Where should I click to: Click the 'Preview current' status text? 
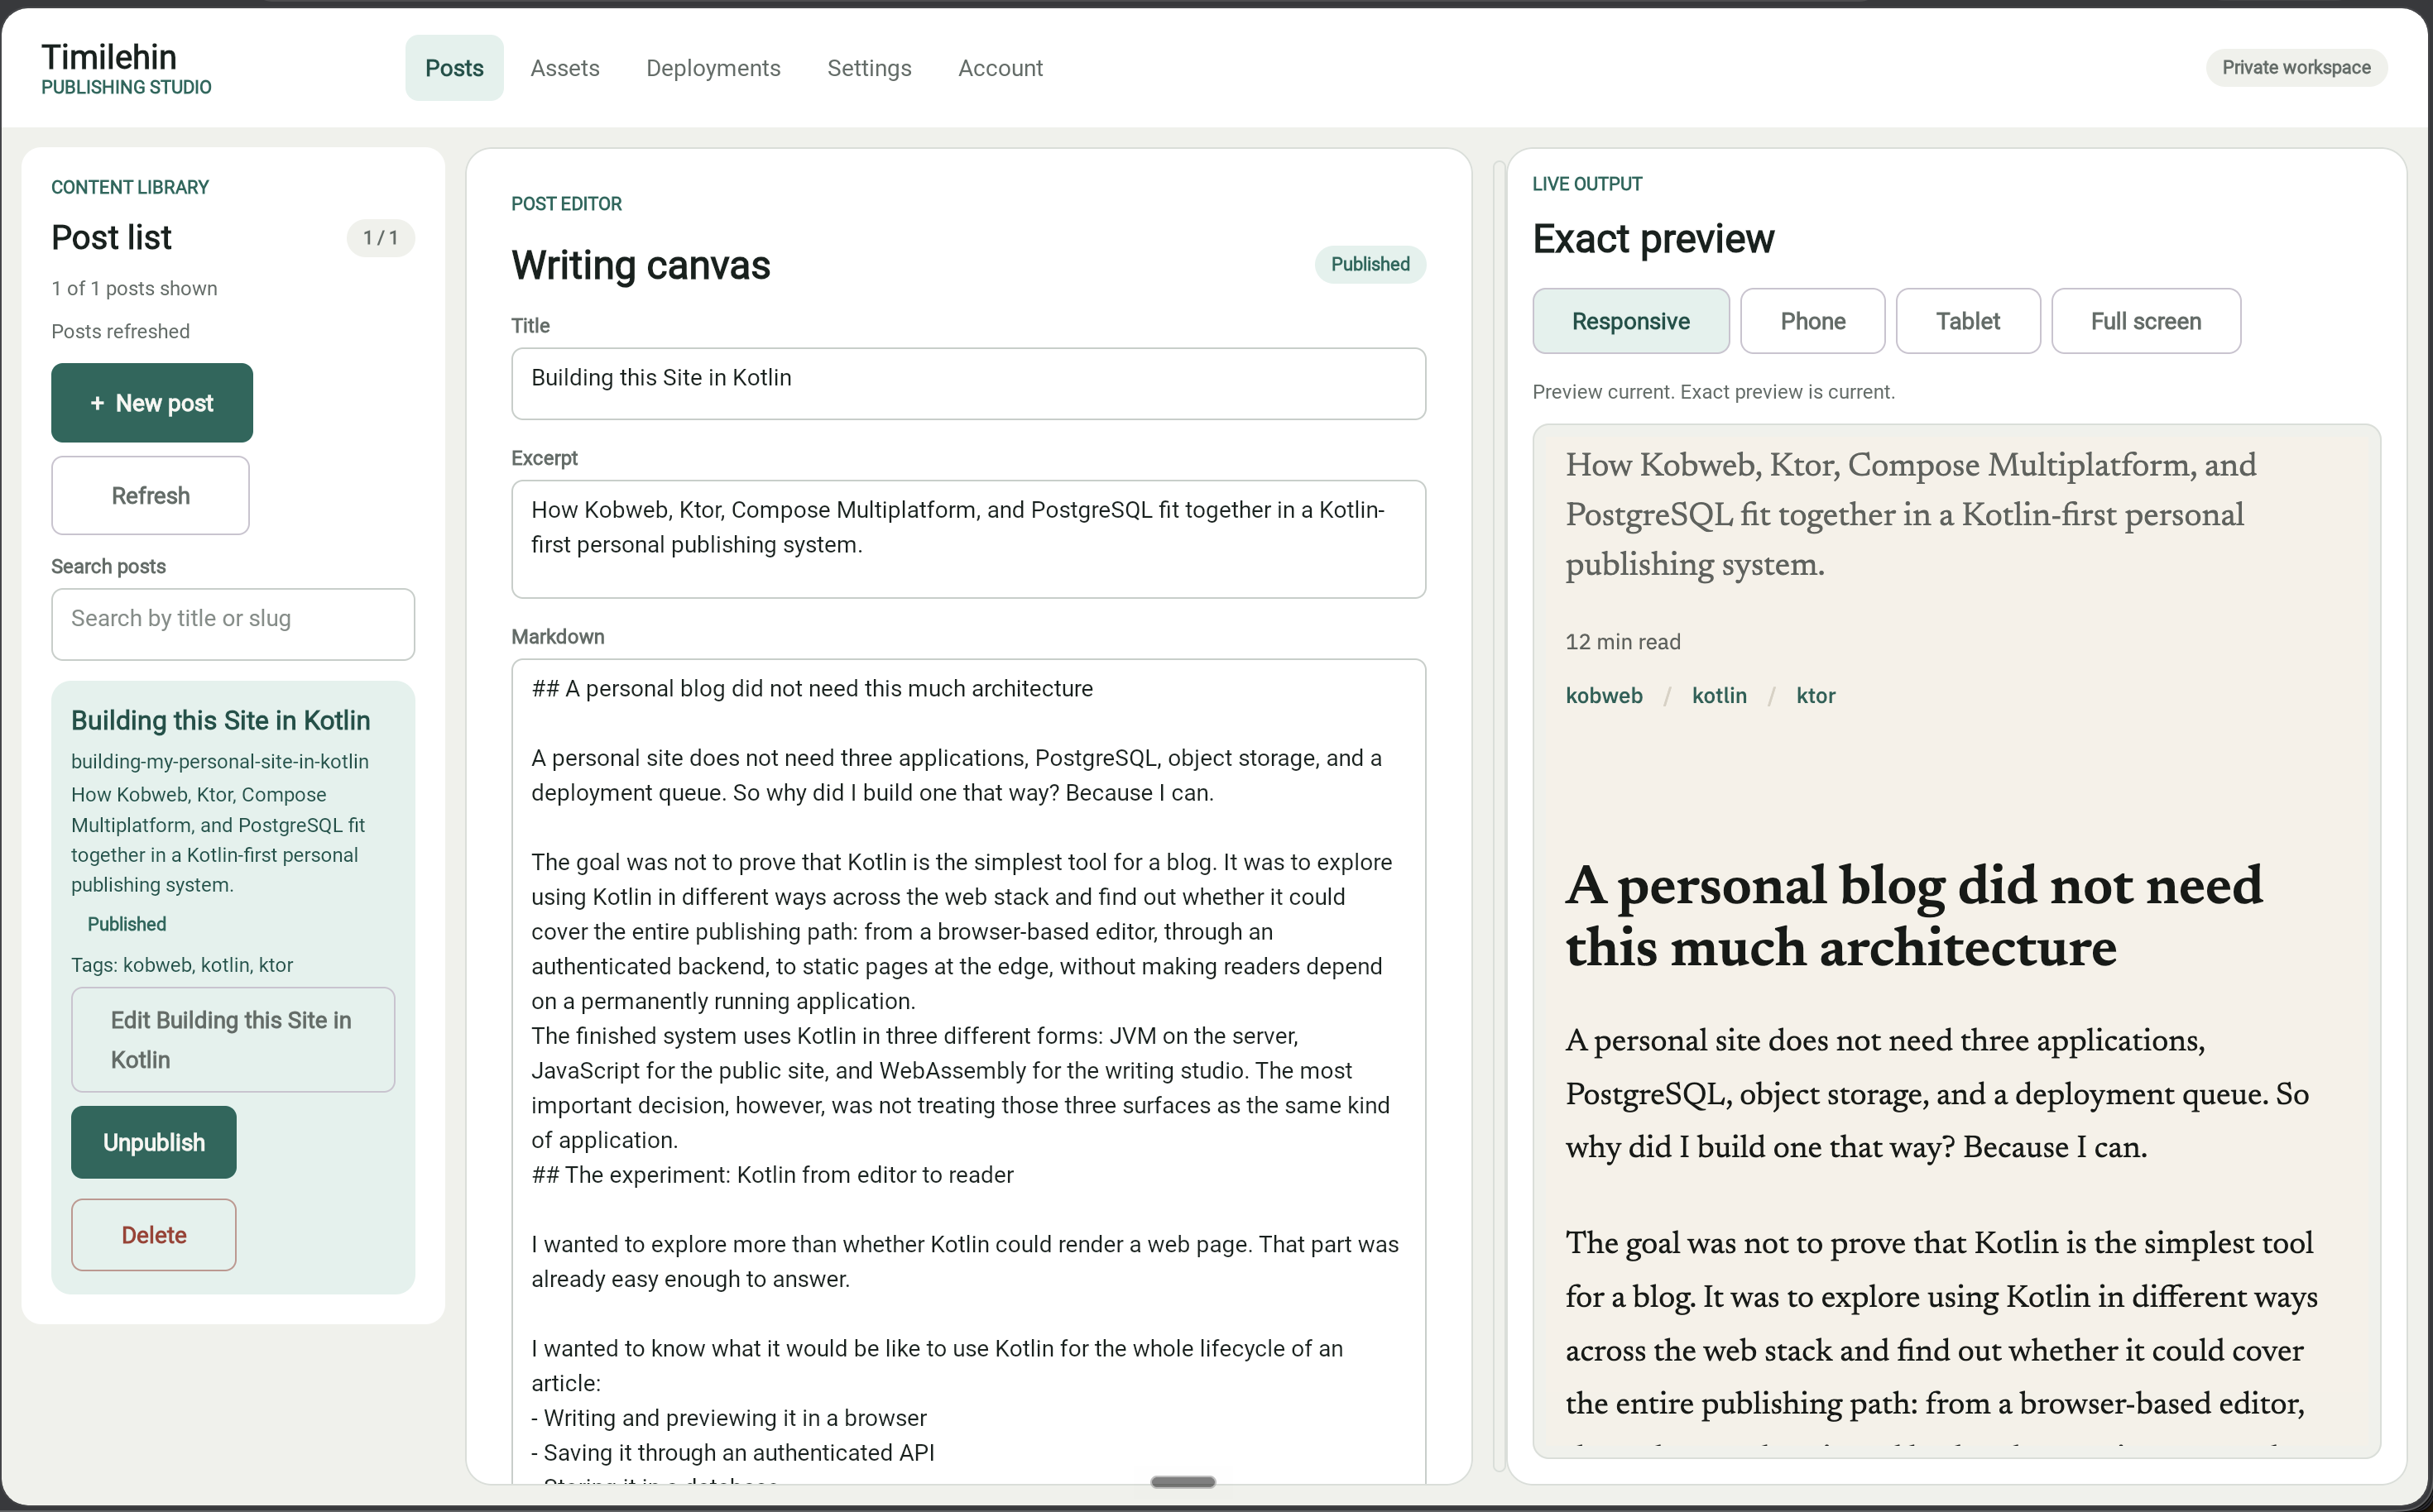pos(1714,392)
